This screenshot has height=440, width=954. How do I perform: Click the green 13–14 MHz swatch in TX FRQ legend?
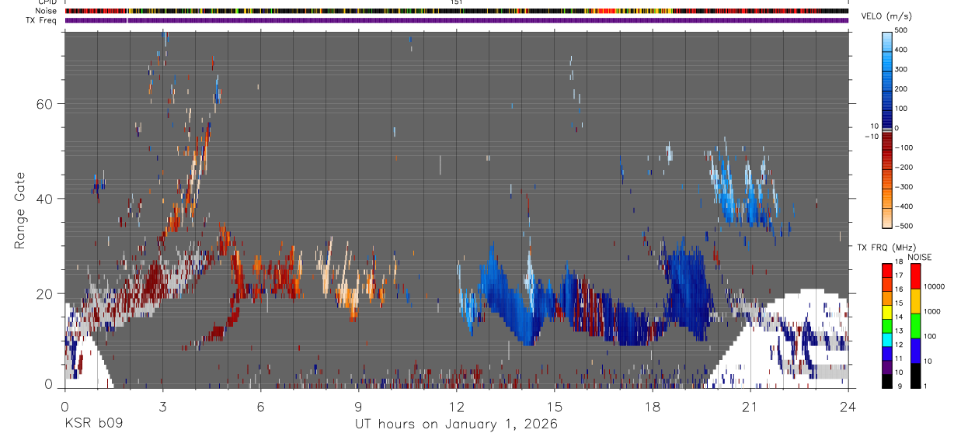(x=887, y=326)
